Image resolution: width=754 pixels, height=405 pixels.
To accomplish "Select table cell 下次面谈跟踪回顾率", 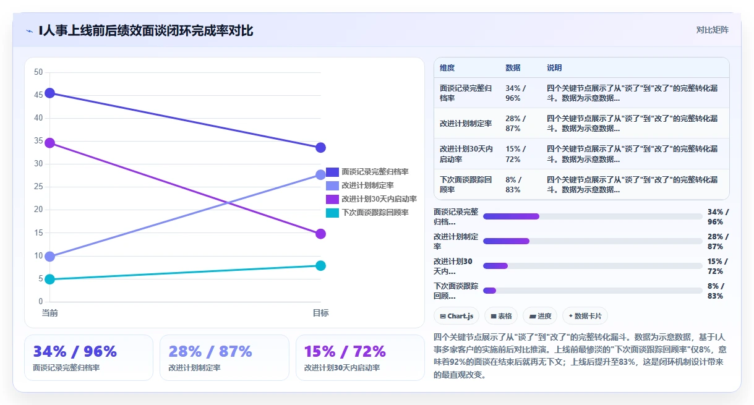I will (466, 184).
